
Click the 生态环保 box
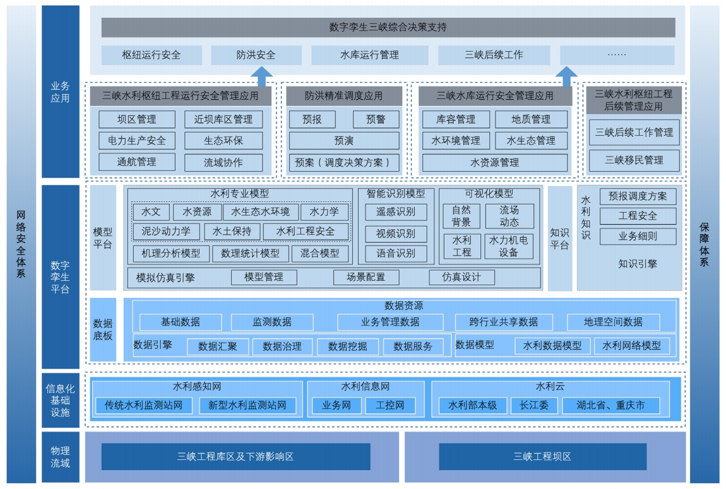(x=223, y=141)
